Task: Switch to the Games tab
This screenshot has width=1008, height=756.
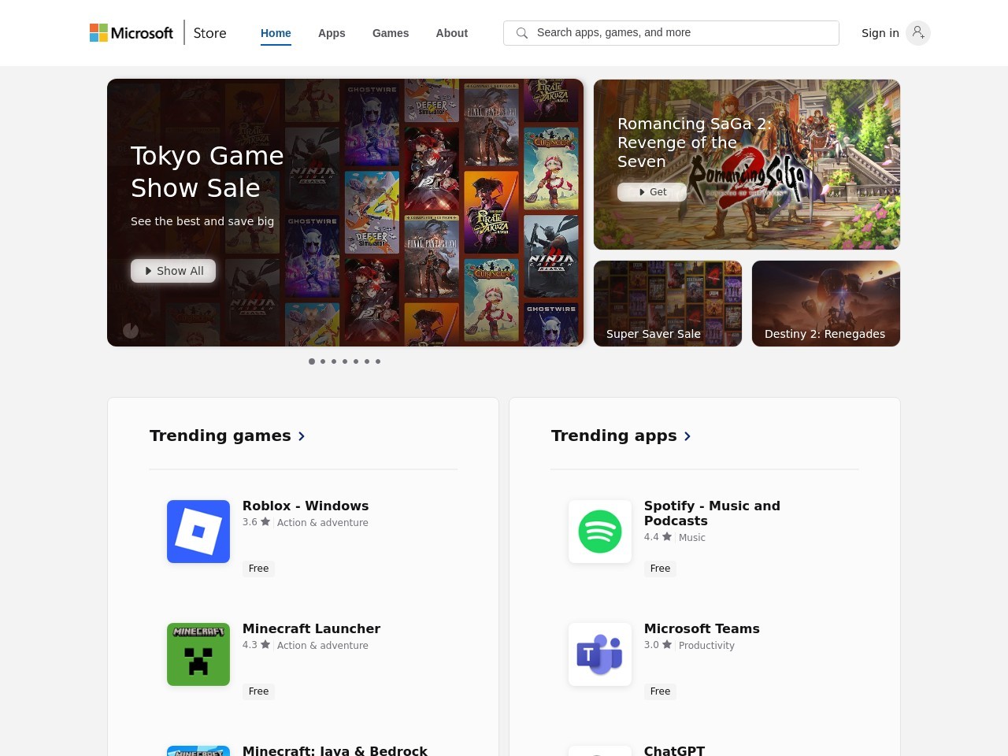Action: (x=391, y=33)
